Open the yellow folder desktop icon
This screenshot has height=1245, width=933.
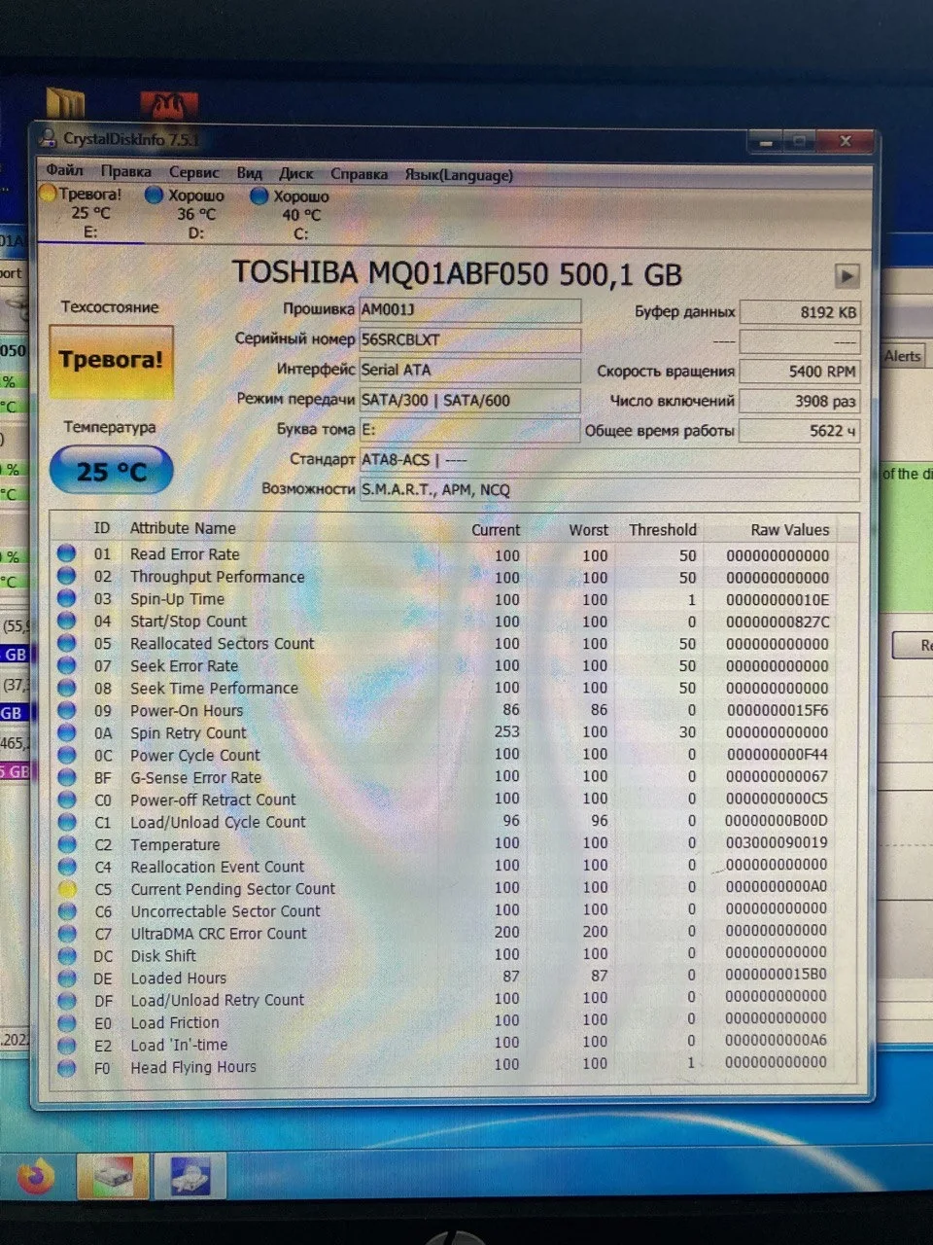click(x=66, y=105)
